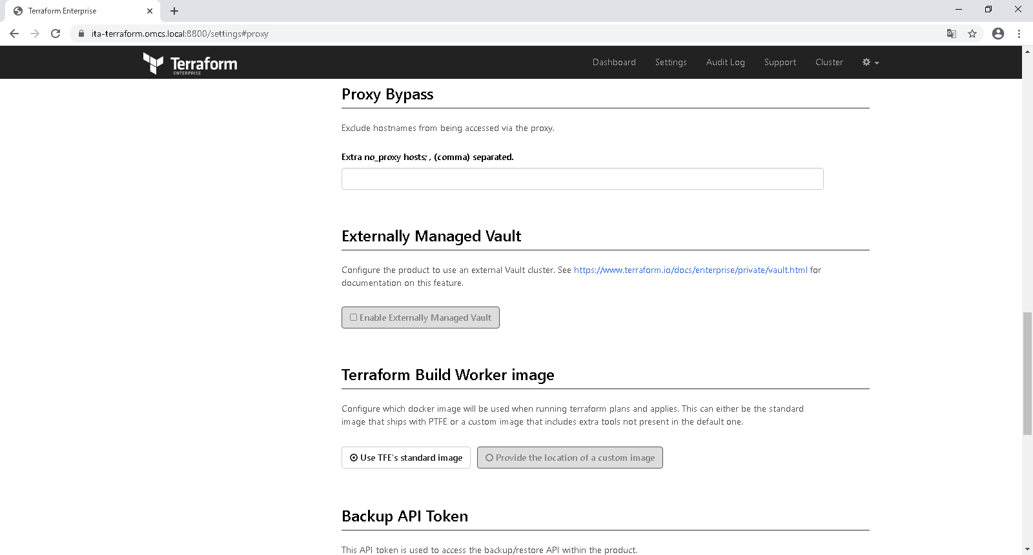Click the scrollbar up arrow
Viewport: 1033px width, 555px height.
[1027, 51]
